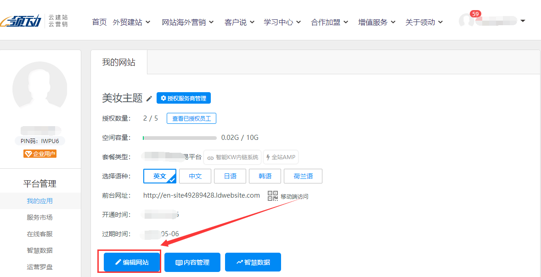Screen dimensions: 541x277
Task: Open 内容管理 button
Action: pyautogui.click(x=192, y=262)
